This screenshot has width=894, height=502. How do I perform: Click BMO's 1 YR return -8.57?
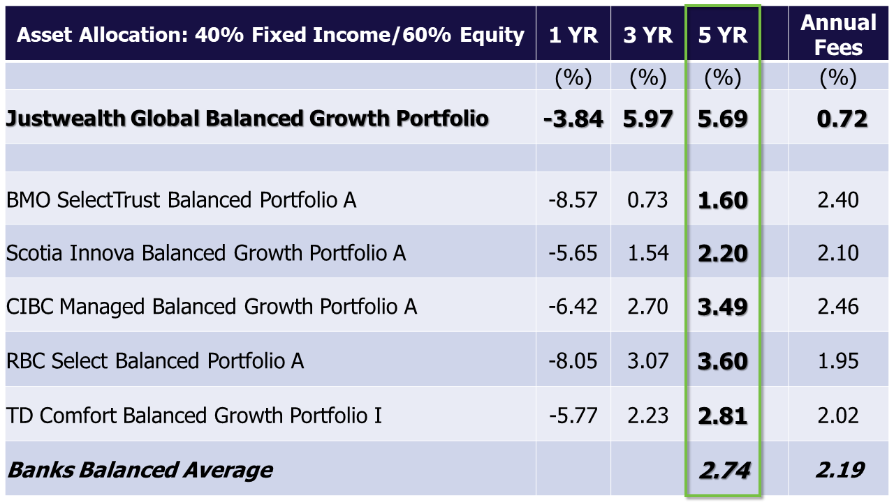click(x=573, y=200)
